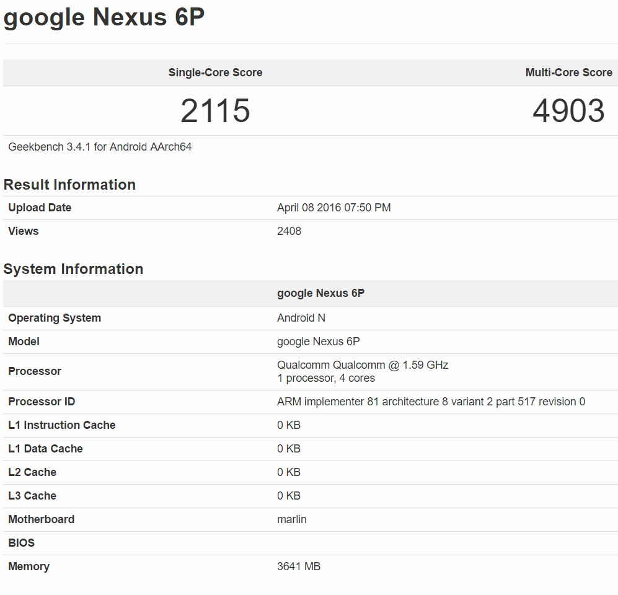Click the motherboard value marlin

(292, 519)
